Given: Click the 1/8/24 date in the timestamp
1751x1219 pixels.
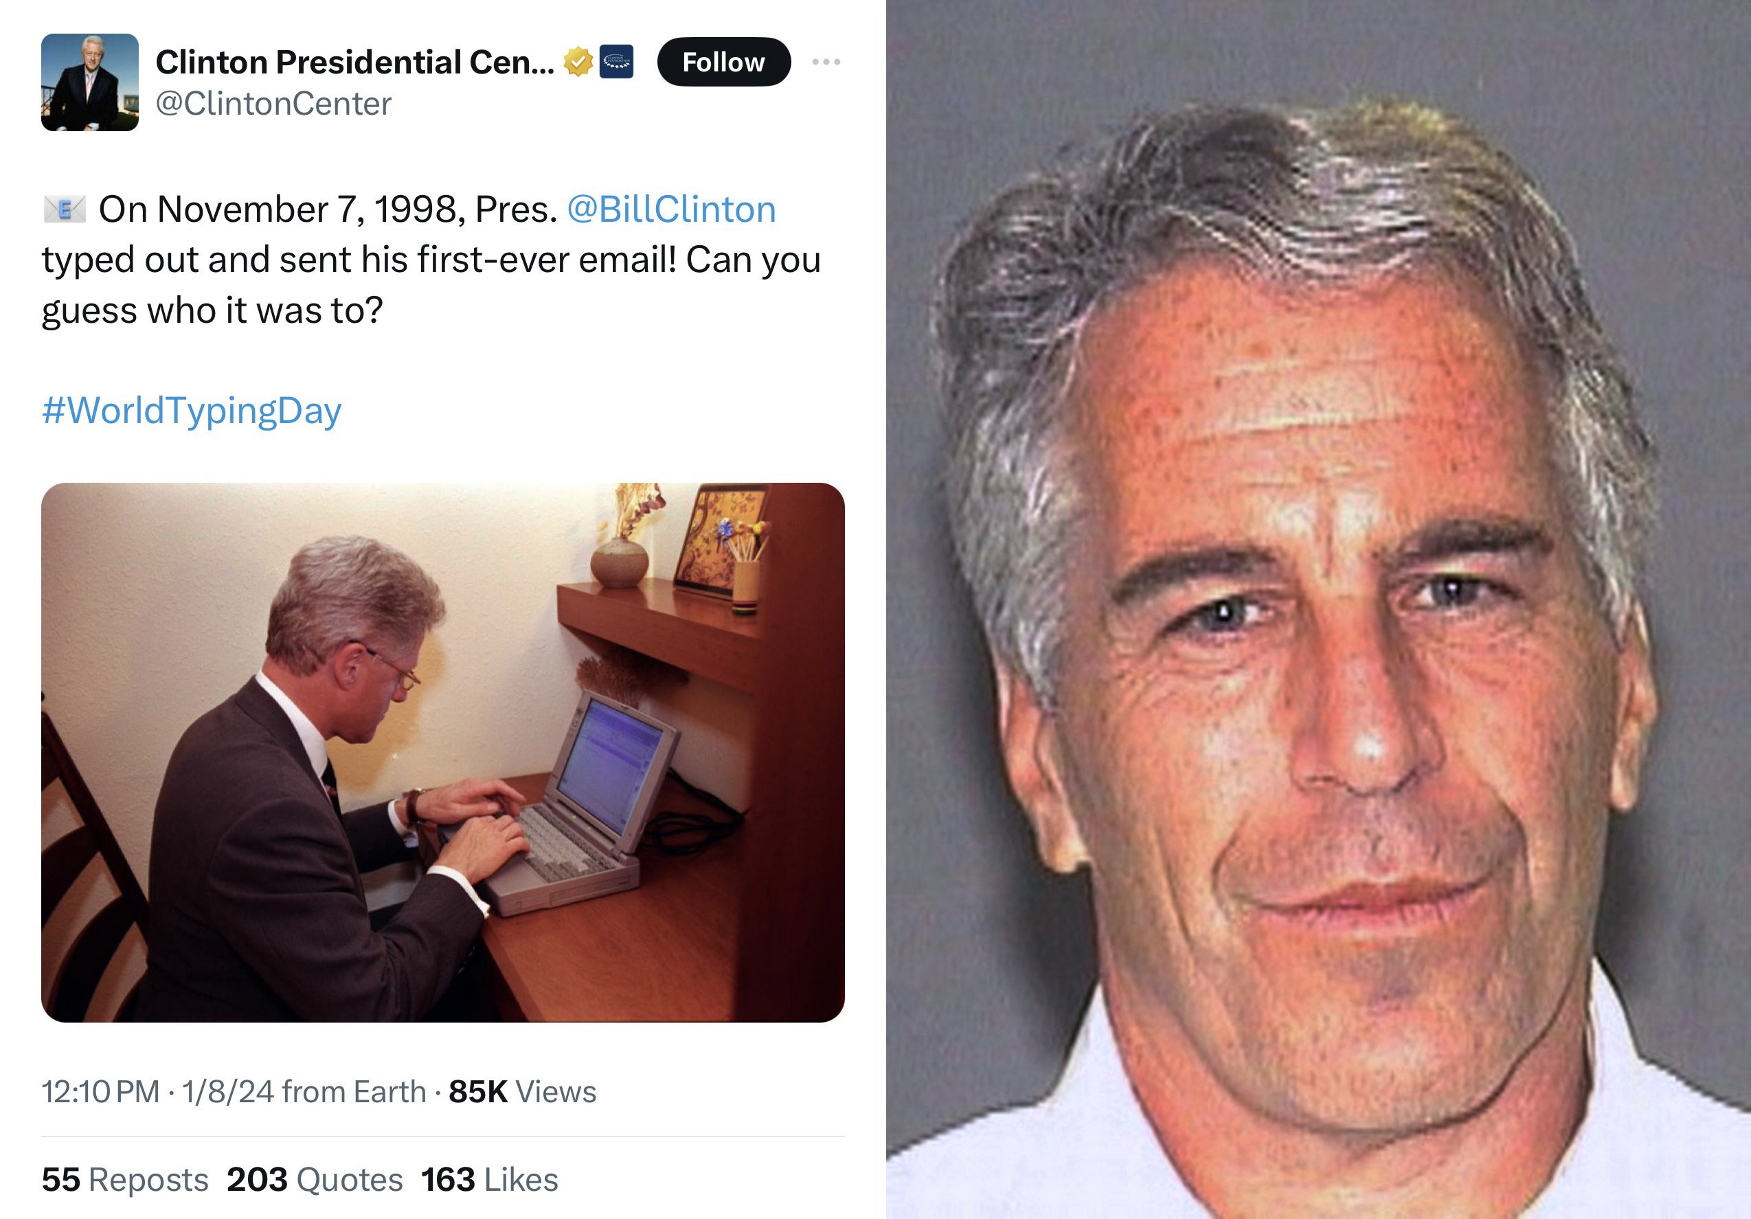Looking at the screenshot, I should tap(227, 1092).
